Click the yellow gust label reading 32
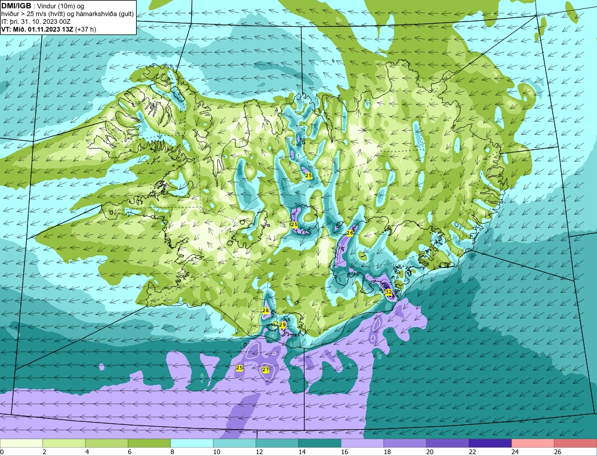 tap(389, 292)
